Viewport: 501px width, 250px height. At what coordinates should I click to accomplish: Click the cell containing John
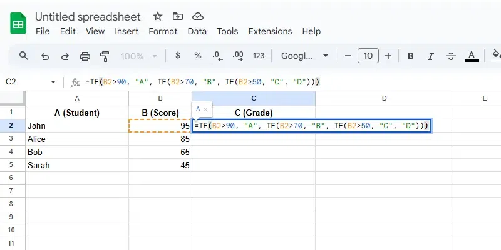pyautogui.click(x=77, y=126)
